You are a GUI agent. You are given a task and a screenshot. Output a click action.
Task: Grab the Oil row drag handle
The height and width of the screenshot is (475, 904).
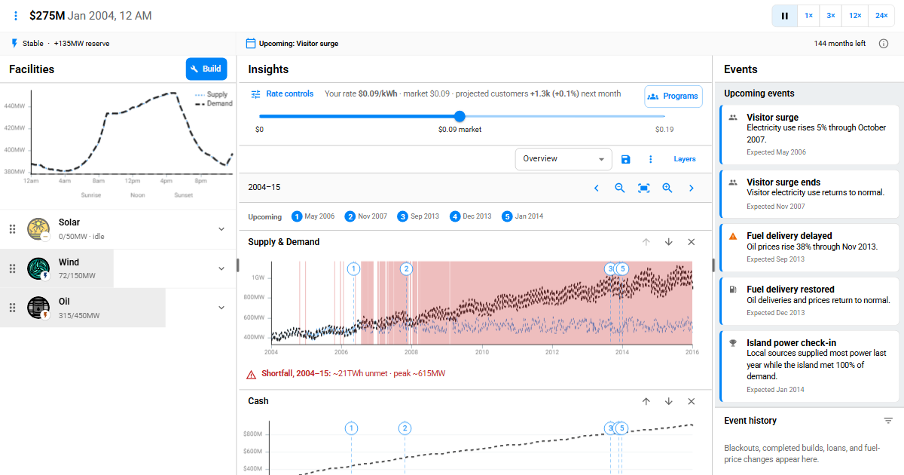(x=12, y=308)
